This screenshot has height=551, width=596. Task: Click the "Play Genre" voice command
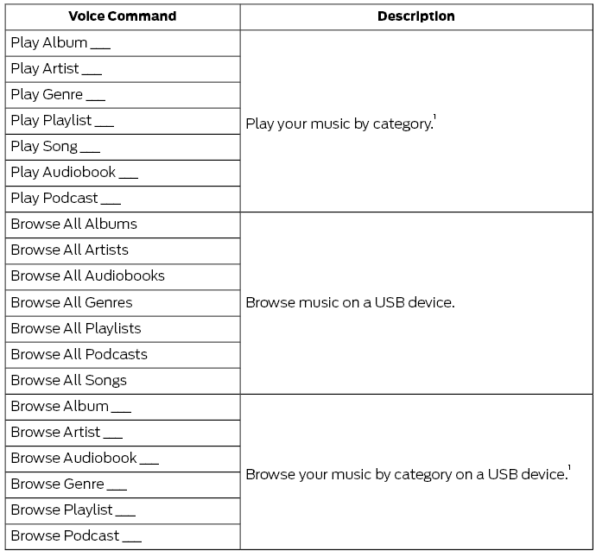pyautogui.click(x=58, y=94)
